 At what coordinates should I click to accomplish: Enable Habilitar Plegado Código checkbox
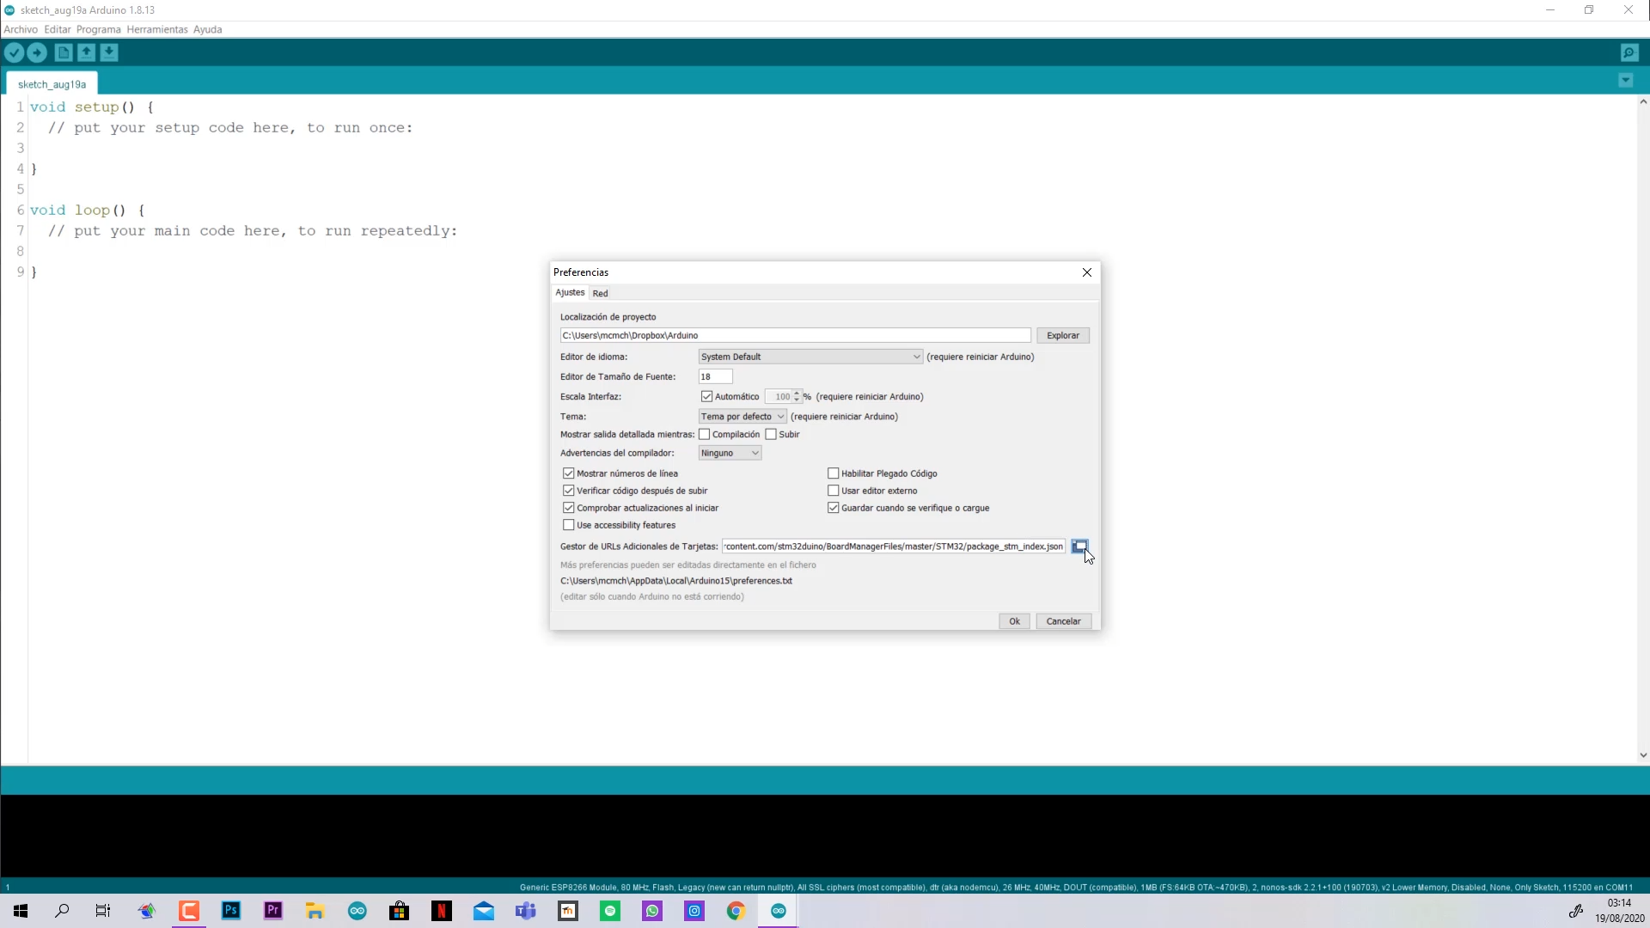[834, 473]
